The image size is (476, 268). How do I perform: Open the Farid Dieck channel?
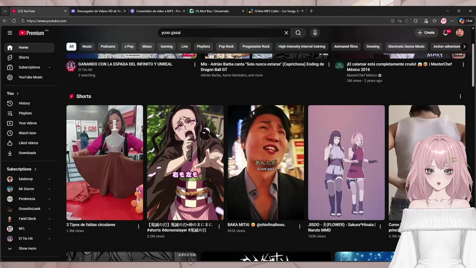point(29,219)
